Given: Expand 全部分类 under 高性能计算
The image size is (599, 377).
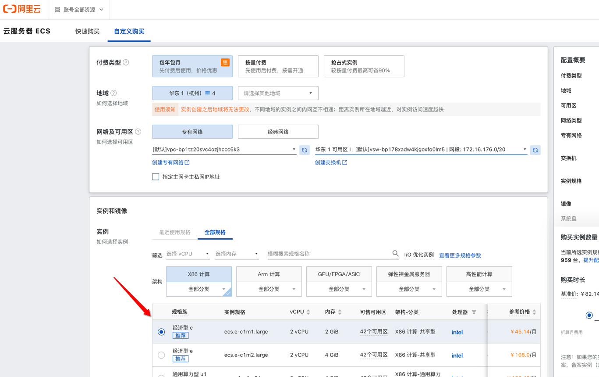Looking at the screenshot, I should click(x=479, y=289).
